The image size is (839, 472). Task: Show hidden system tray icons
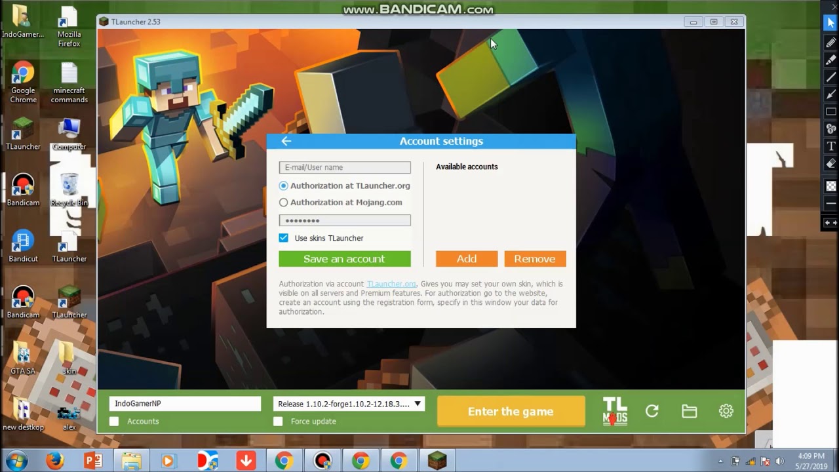tap(720, 461)
